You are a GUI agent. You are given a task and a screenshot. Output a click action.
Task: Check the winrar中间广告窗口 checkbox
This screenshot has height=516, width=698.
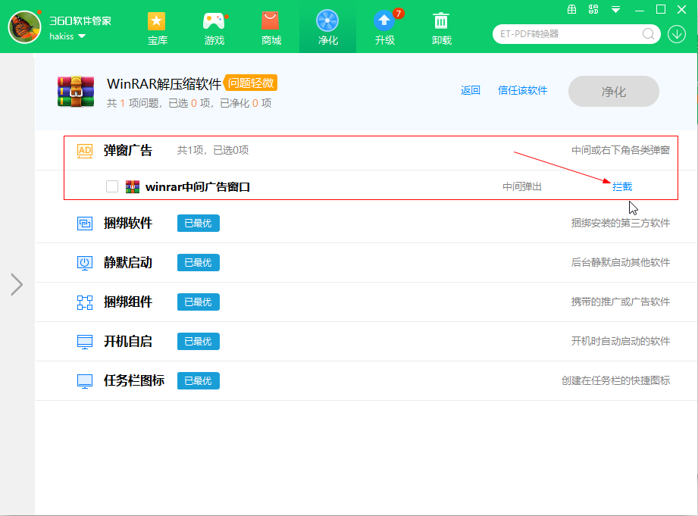point(112,186)
